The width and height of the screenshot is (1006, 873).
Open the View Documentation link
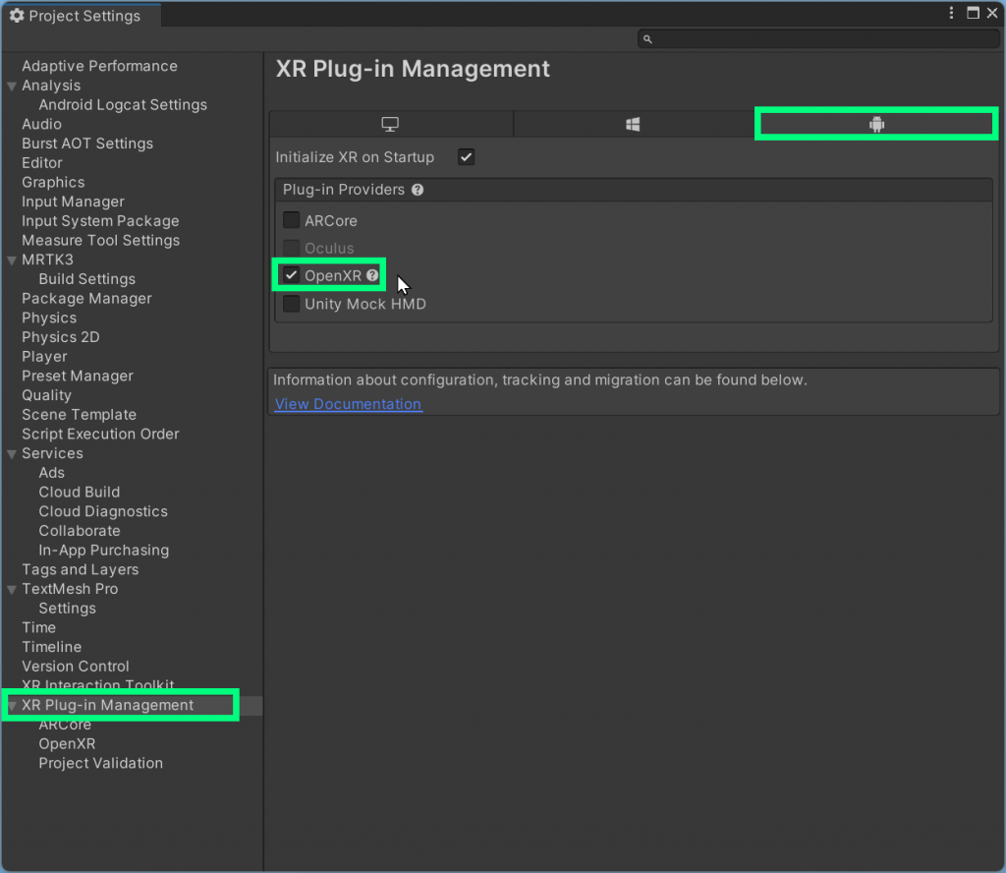click(x=347, y=403)
